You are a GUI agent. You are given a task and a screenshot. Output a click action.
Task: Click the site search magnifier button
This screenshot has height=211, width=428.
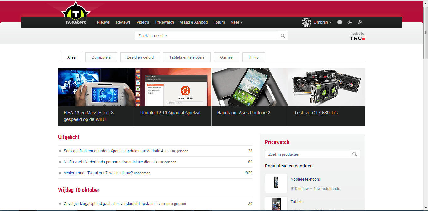pos(283,36)
